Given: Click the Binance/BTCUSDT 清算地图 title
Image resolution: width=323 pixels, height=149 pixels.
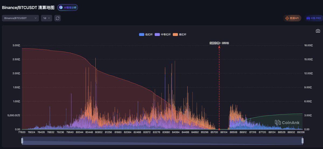Looking at the screenshot, I should 28,8.
